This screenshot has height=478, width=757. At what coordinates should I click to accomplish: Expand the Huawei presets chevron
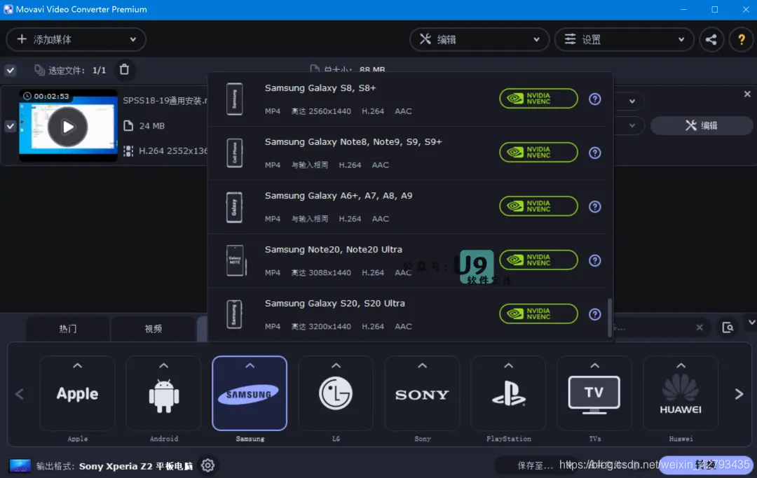tap(681, 366)
